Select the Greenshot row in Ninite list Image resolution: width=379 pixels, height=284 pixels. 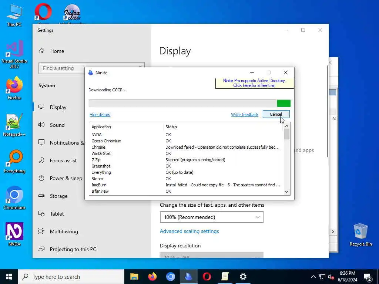[186, 166]
